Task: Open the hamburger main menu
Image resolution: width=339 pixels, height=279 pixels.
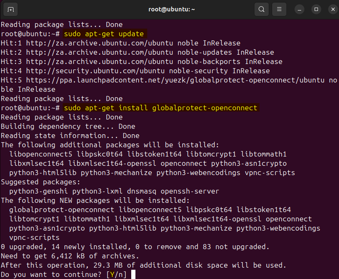Action: point(278,9)
